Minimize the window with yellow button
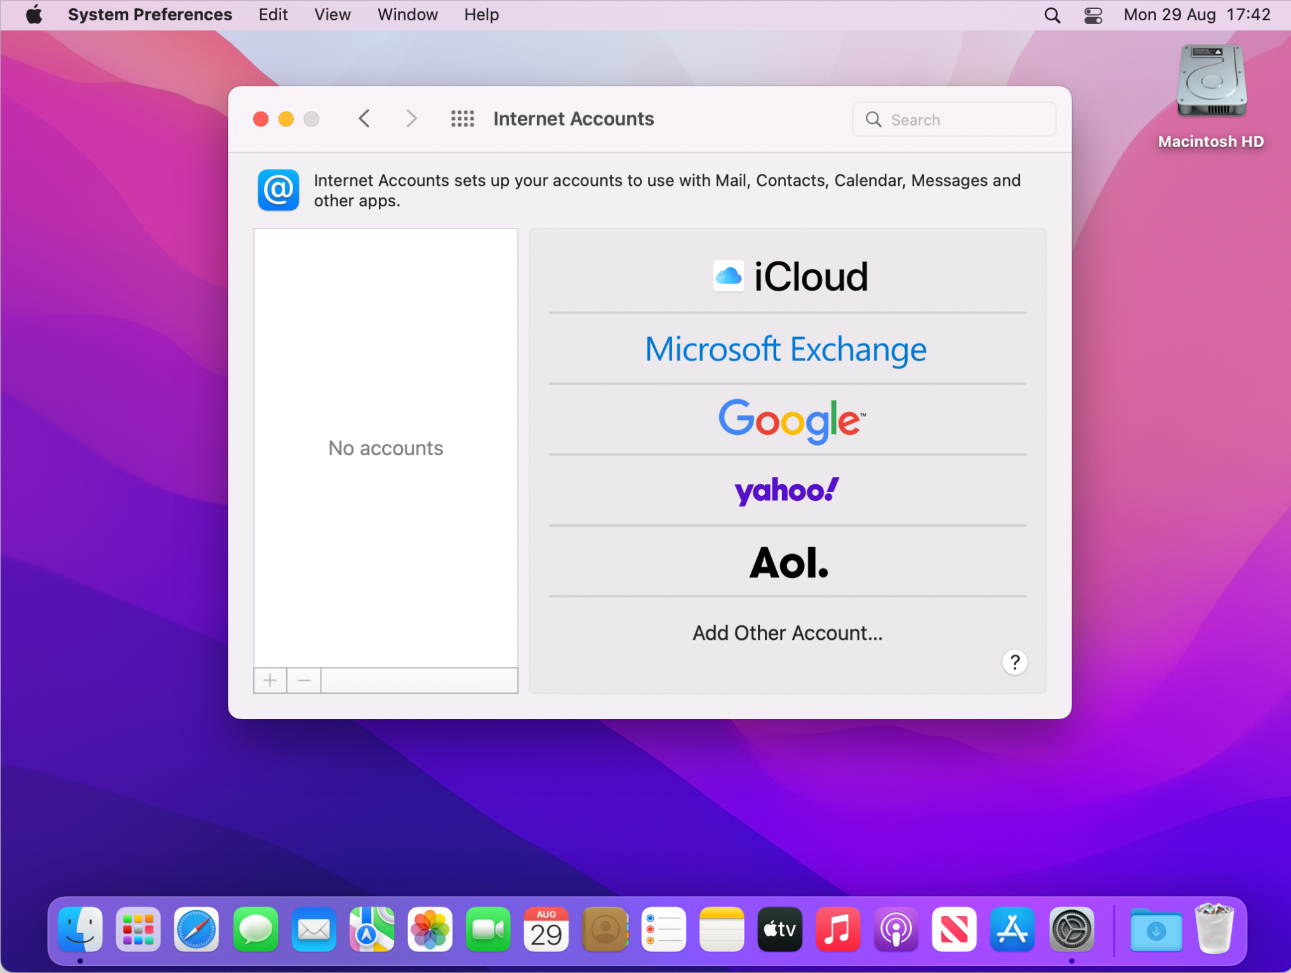 point(286,119)
